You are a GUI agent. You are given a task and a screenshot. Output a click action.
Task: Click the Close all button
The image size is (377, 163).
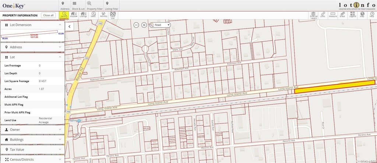(48, 15)
